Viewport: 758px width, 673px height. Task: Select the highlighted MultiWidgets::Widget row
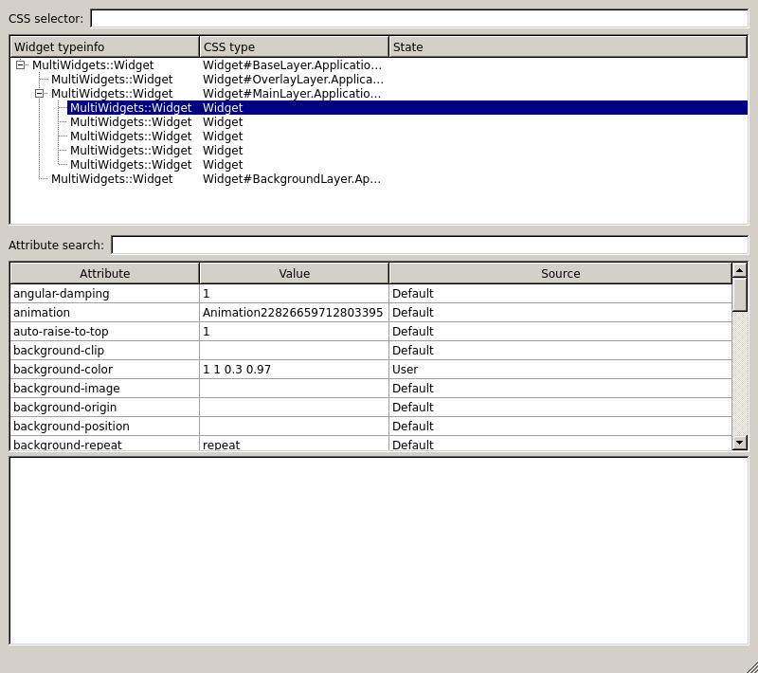407,108
